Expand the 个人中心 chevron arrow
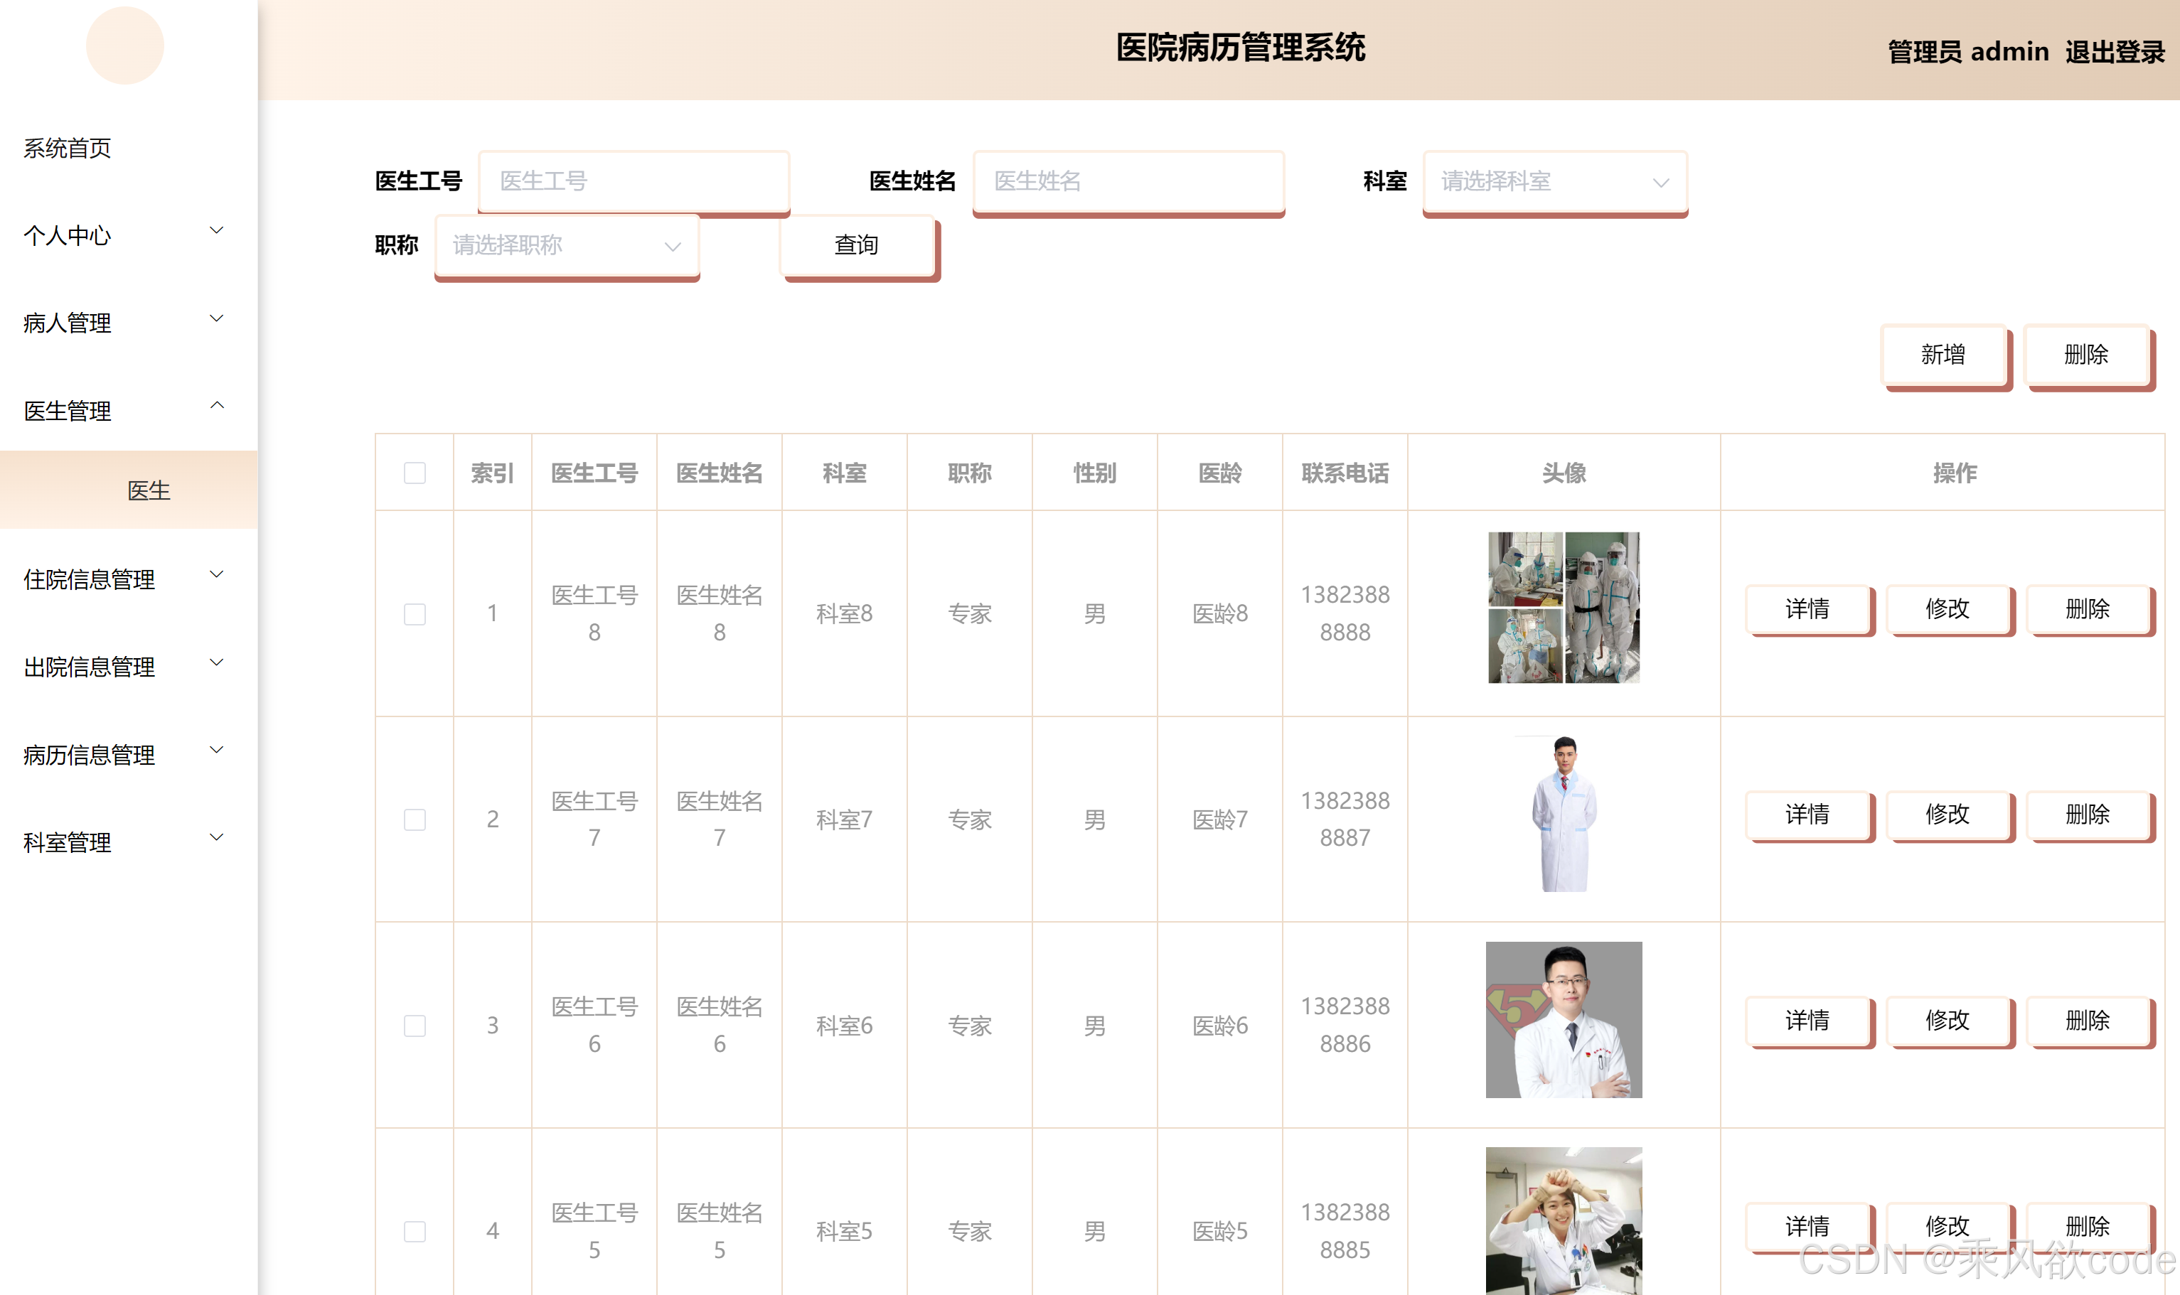2180x1295 pixels. point(216,231)
